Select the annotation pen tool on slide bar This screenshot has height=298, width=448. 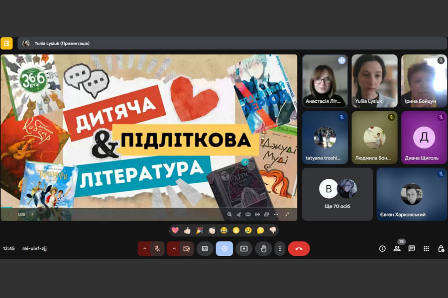[x=239, y=215]
